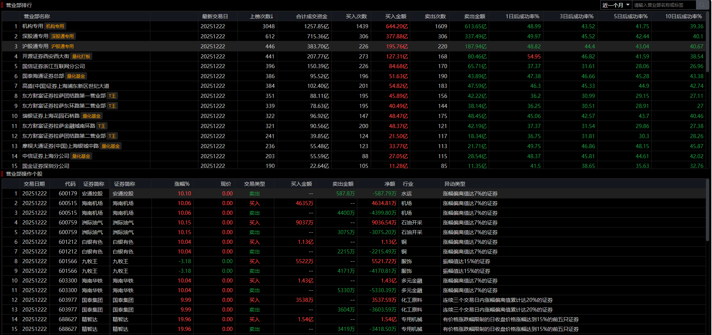Click the 涨幅% column header

pyautogui.click(x=182, y=184)
